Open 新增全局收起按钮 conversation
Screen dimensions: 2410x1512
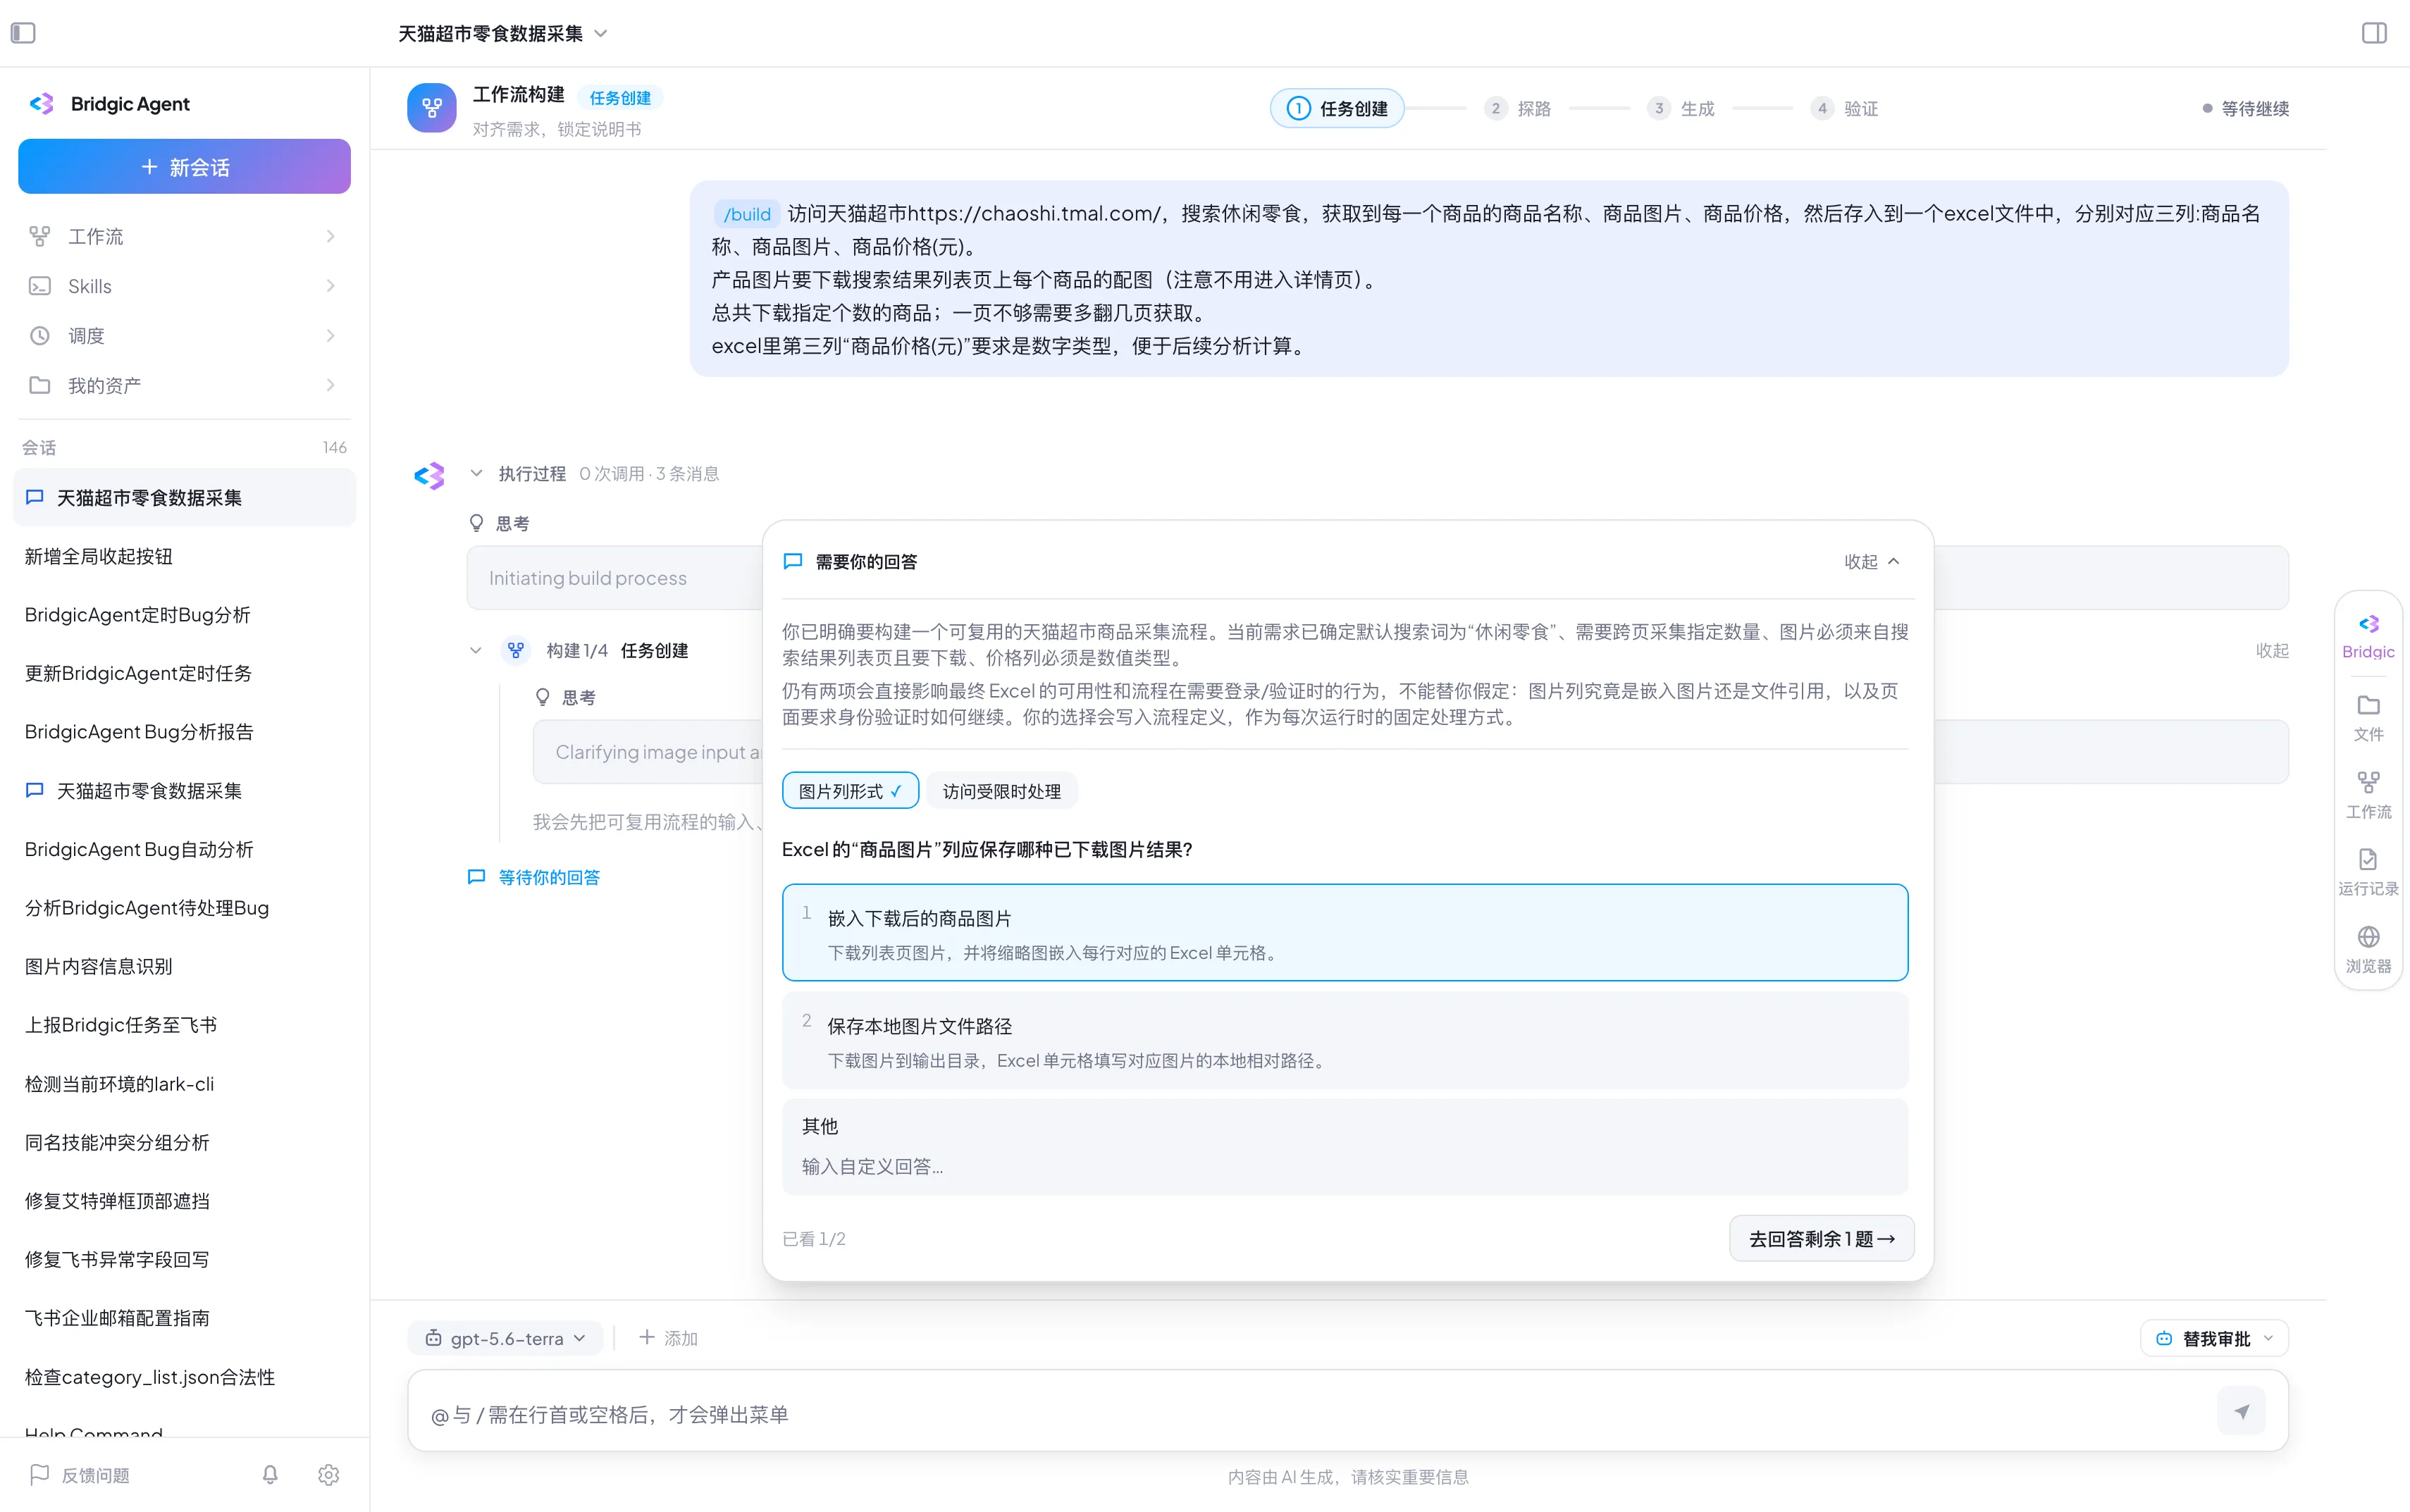coord(184,556)
